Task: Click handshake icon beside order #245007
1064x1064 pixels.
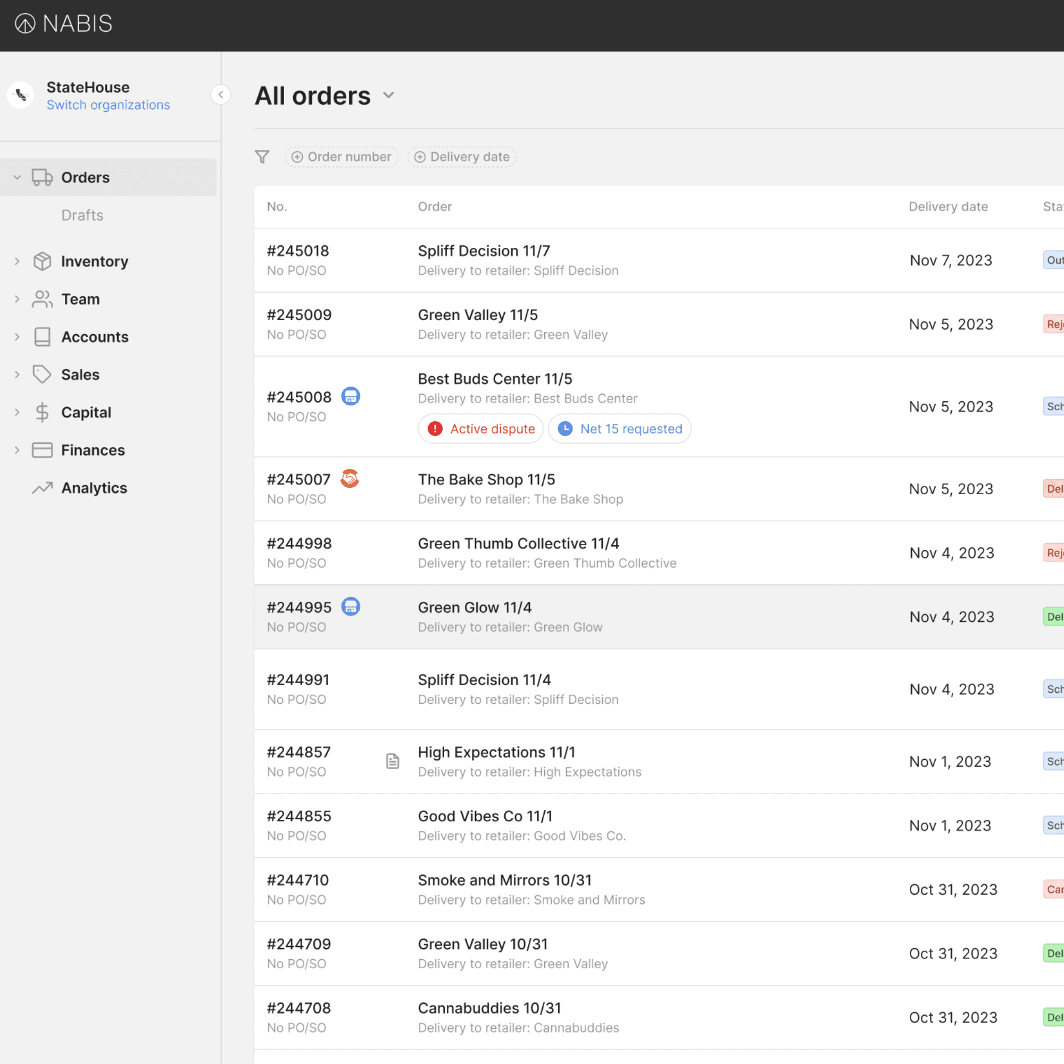Action: [x=350, y=479]
